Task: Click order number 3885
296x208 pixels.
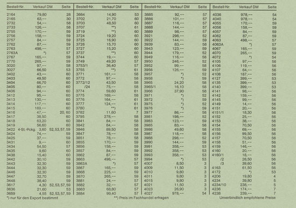Action: (x=149, y=15)
